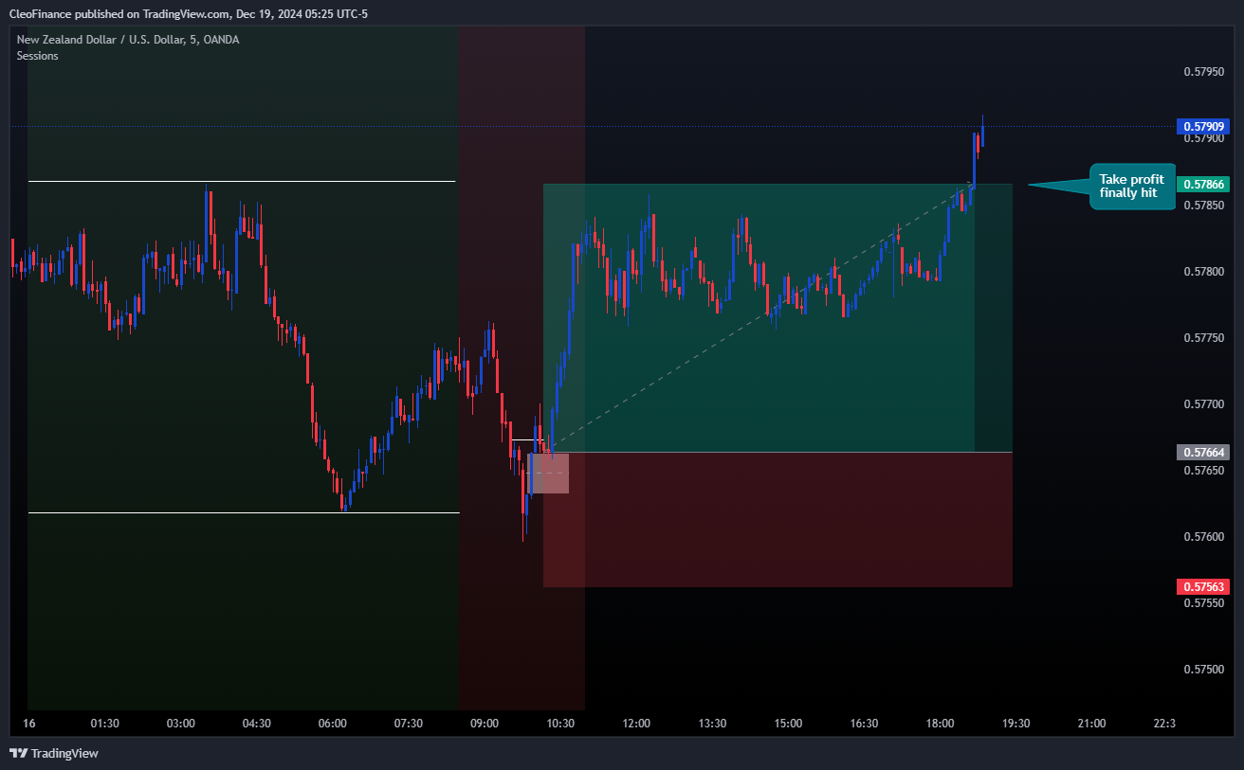Viewport: 1244px width, 770px height.
Task: Click the date label 16 on time axis
Action: click(x=28, y=724)
